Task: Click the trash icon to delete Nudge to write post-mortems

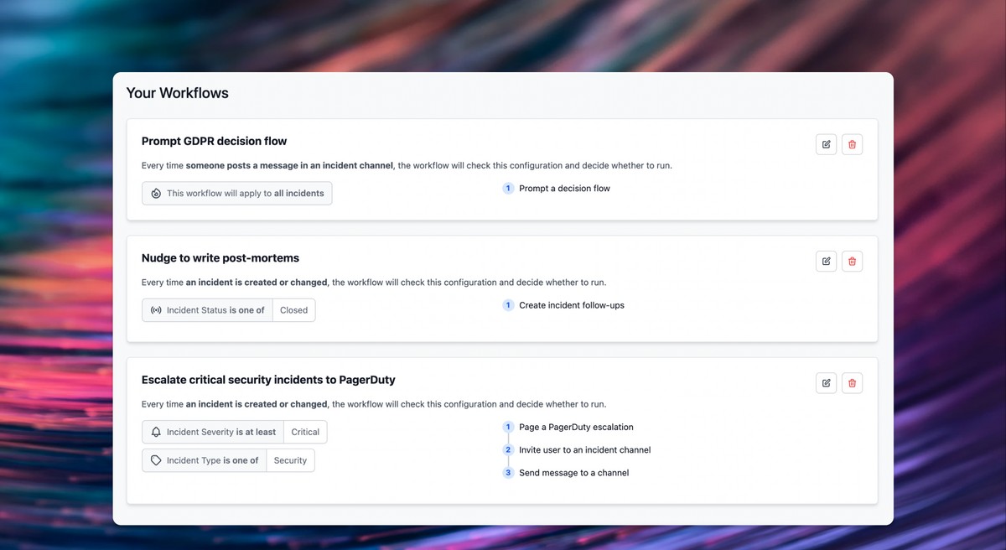Action: click(852, 261)
